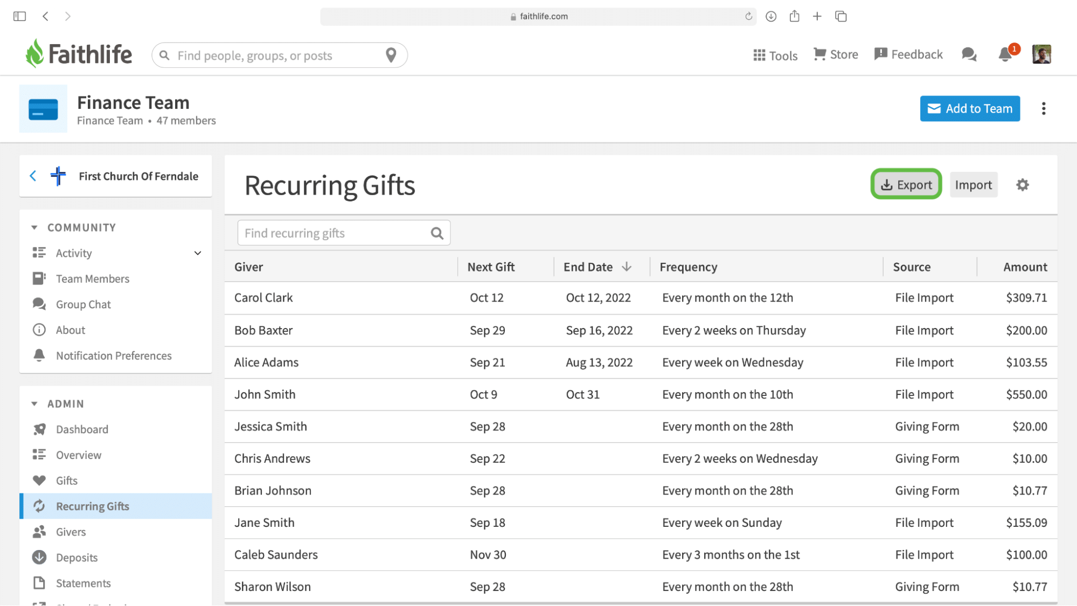The image size is (1077, 606).
Task: Expand the Activity submenu chevron
Action: pyautogui.click(x=198, y=253)
